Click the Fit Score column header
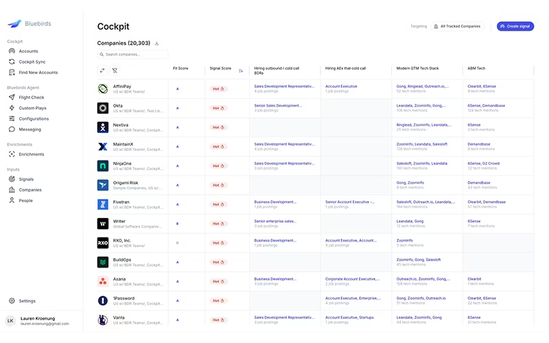This screenshot has width=549, height=343. coord(180,69)
